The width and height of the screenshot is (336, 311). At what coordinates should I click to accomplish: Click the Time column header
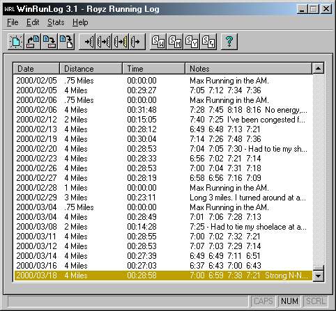[154, 68]
